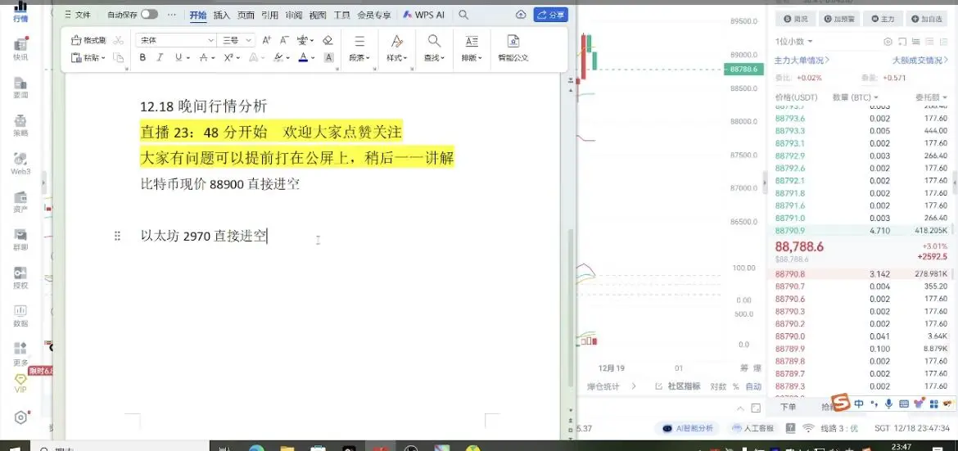Apply Italic formatting
The width and height of the screenshot is (958, 451).
160,57
